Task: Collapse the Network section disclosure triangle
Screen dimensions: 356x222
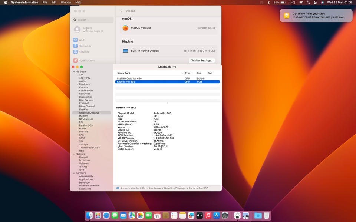Action: pyautogui.click(x=74, y=154)
